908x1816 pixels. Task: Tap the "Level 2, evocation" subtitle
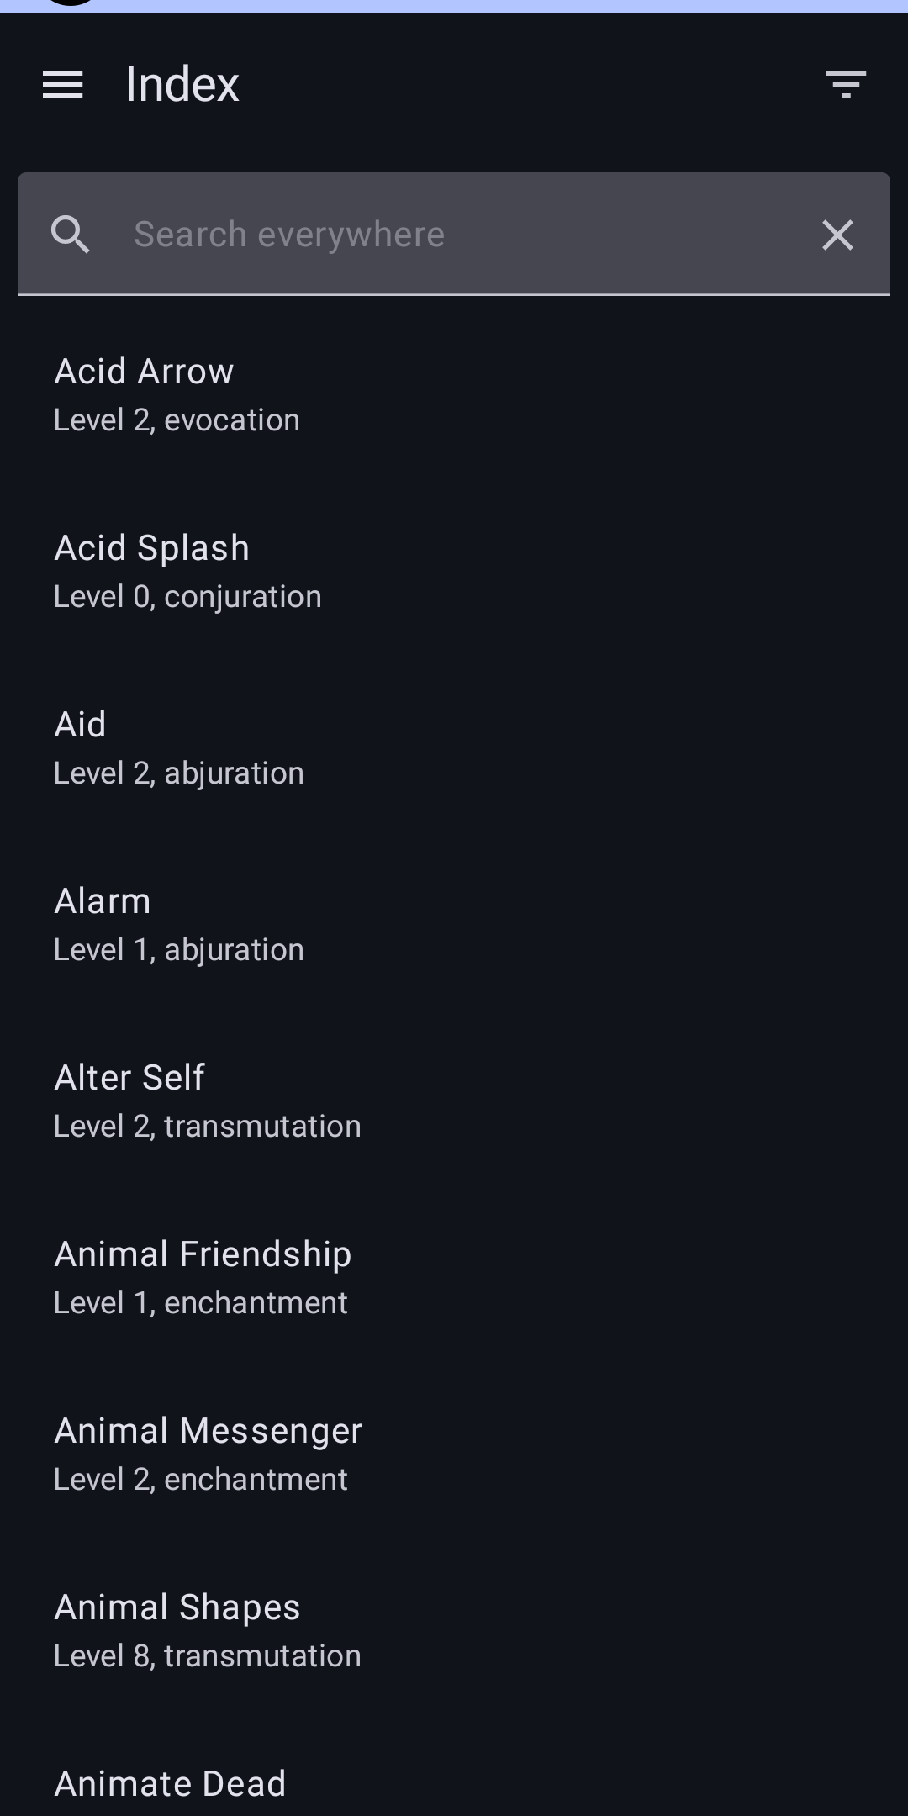(x=177, y=420)
